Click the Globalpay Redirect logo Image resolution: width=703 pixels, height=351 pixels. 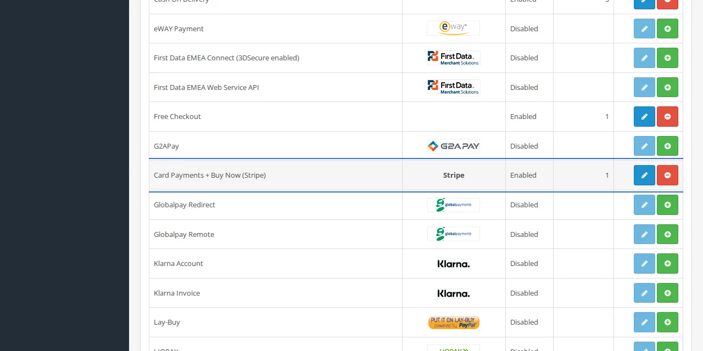tap(454, 205)
